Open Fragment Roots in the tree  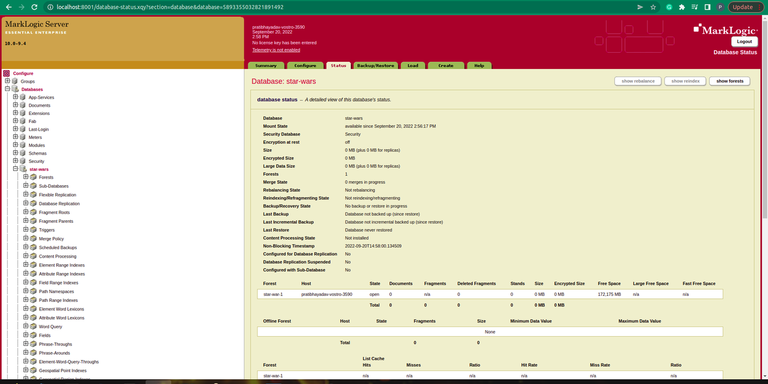[x=54, y=212]
